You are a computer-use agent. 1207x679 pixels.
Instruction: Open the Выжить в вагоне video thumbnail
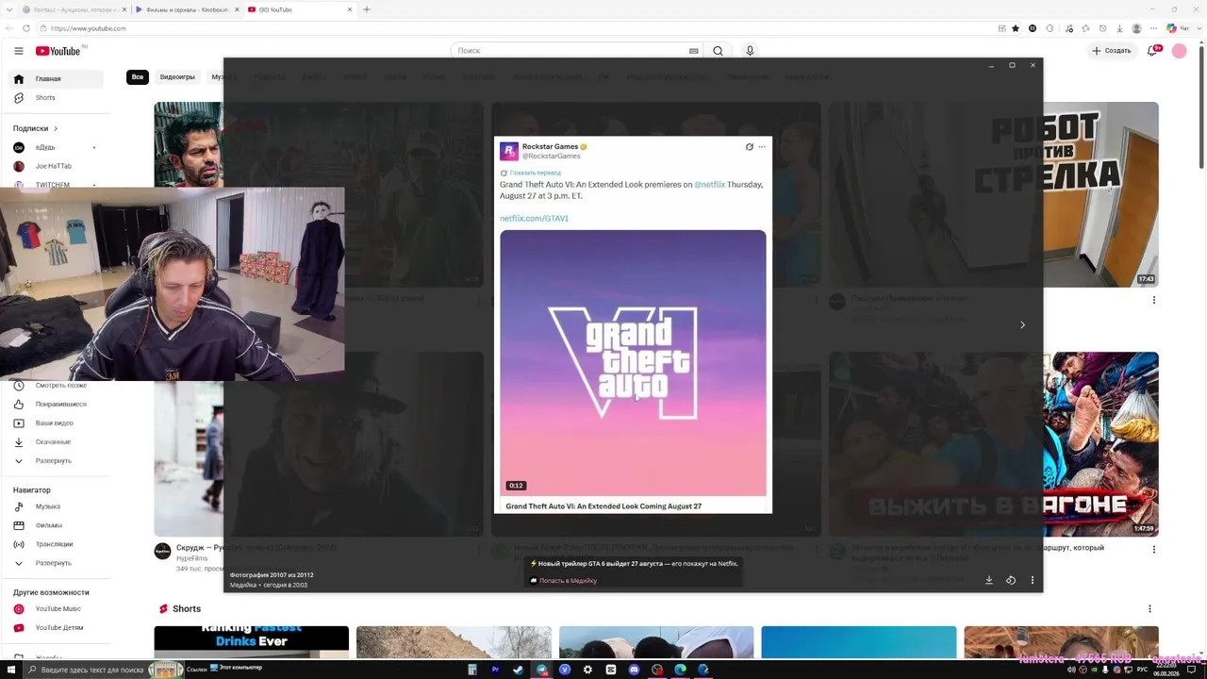coord(1100,444)
